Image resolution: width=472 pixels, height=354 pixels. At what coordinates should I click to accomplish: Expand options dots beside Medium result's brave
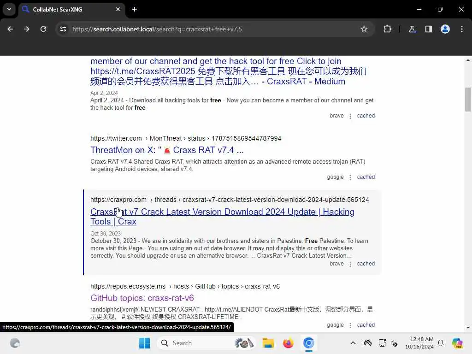click(350, 116)
